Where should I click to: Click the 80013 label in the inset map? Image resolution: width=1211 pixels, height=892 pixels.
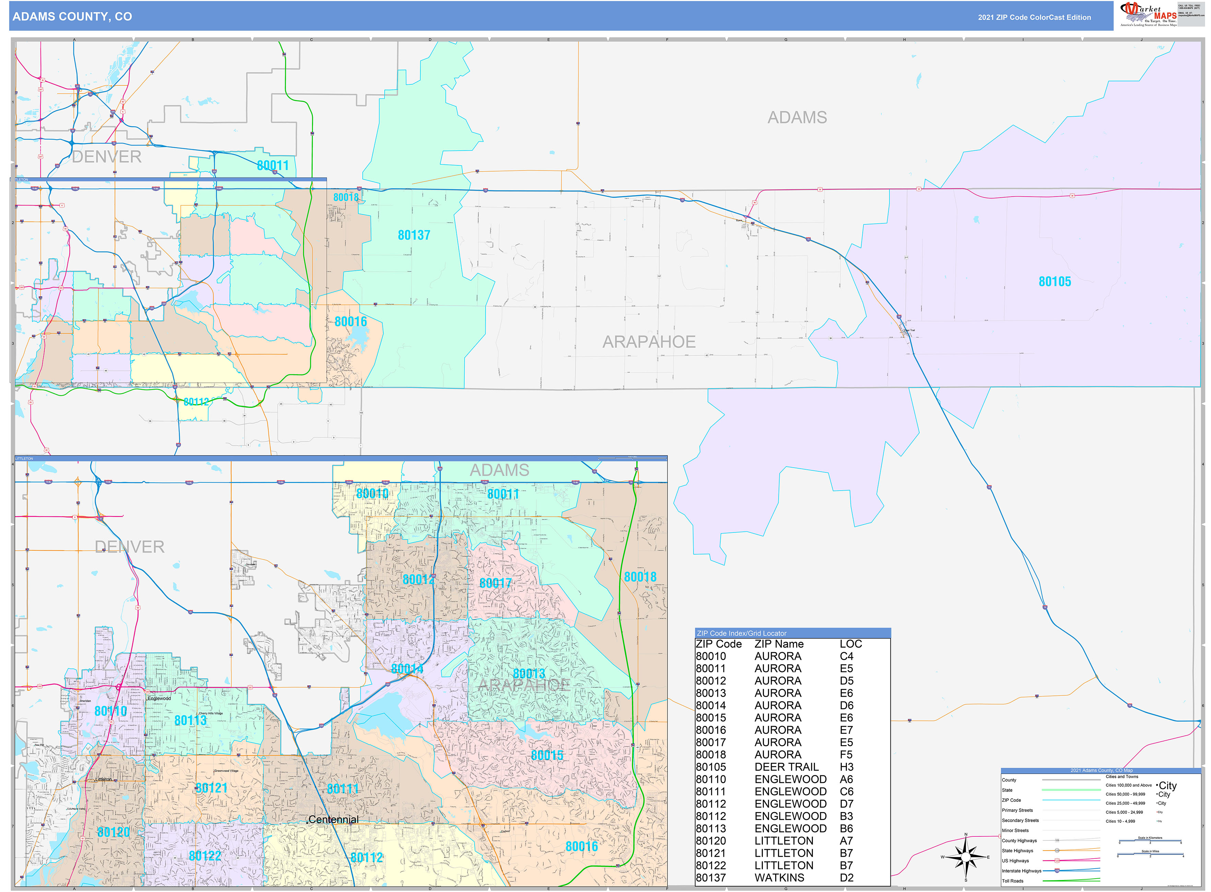(529, 674)
